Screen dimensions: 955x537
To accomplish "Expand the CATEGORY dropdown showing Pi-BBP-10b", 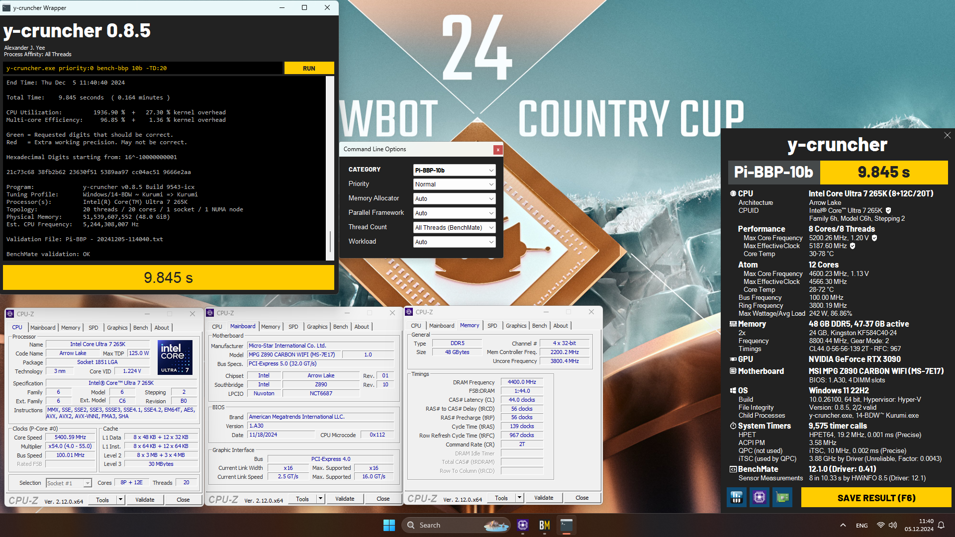I will coord(454,170).
